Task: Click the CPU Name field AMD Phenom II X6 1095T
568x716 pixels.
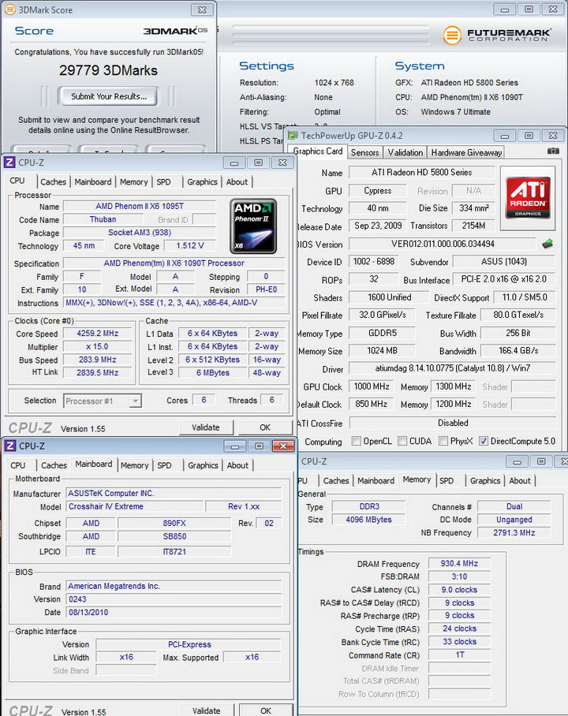Action: pos(140,207)
